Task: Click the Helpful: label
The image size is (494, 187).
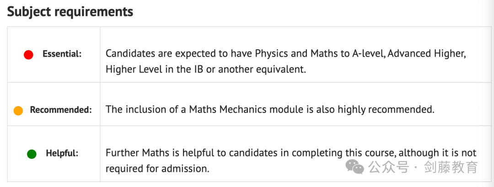Action: pyautogui.click(x=62, y=153)
